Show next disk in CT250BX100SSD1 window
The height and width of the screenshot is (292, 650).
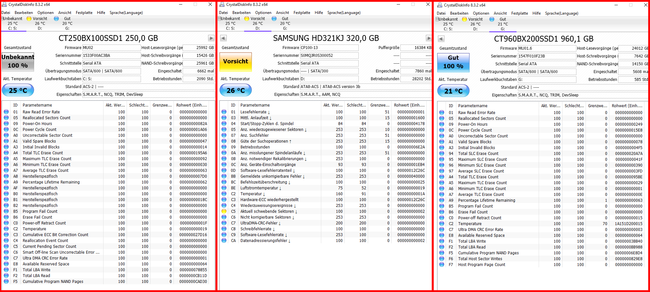point(211,38)
